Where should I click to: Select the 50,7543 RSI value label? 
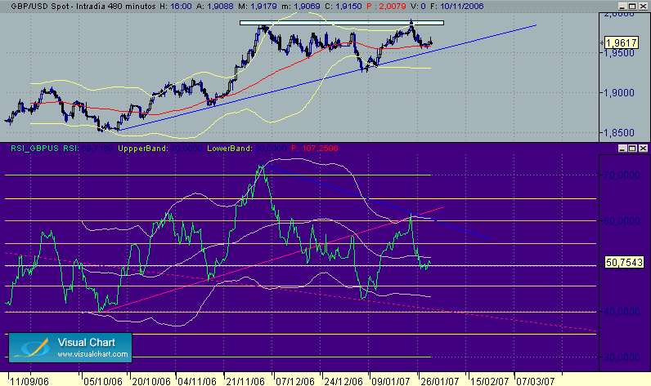click(624, 262)
